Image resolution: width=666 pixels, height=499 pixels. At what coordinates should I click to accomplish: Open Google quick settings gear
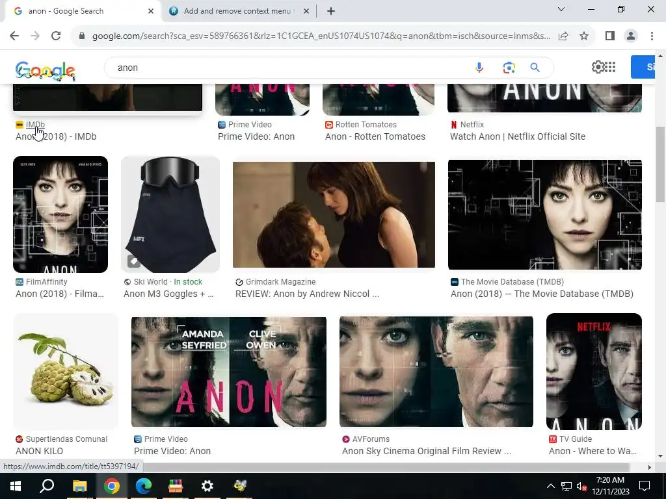pyautogui.click(x=598, y=67)
